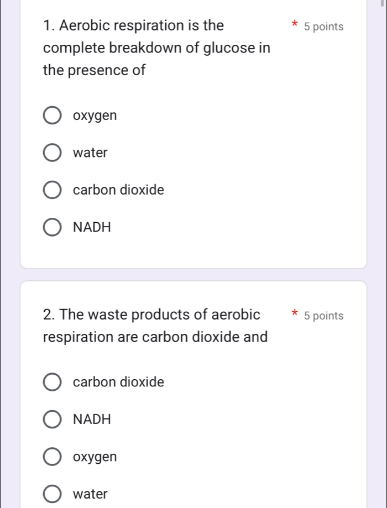Select carbon dioxide for question 2
Viewport: 387px width, 508px height.
(x=52, y=382)
